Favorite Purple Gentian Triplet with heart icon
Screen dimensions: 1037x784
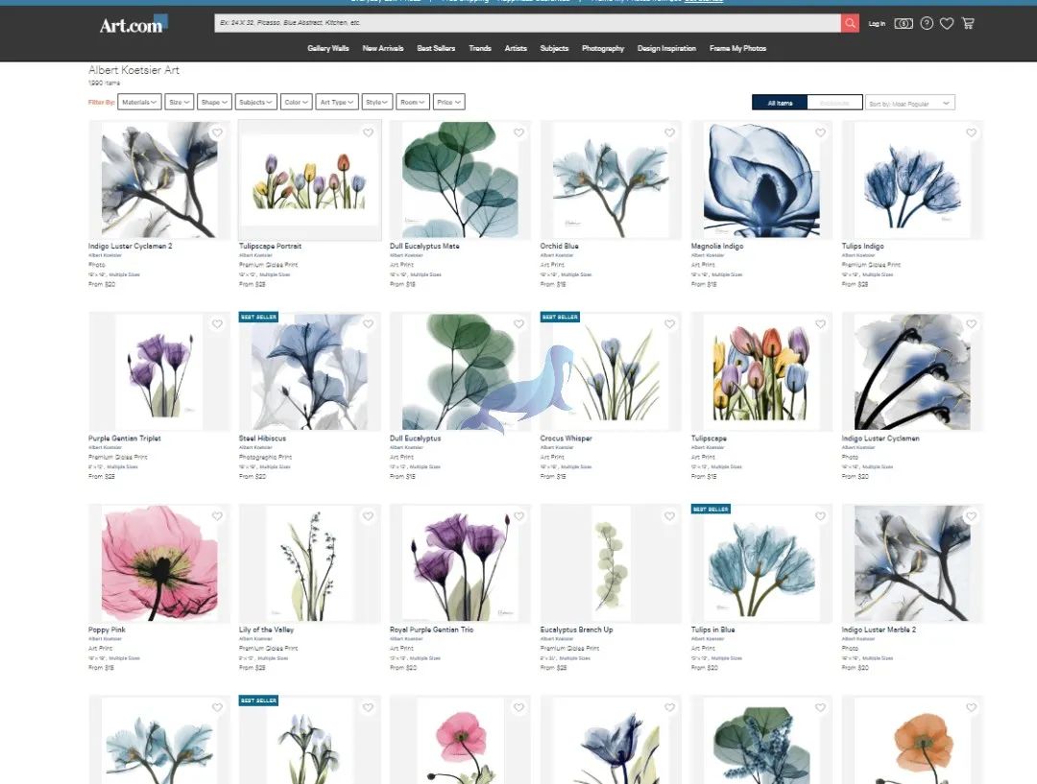click(x=217, y=324)
